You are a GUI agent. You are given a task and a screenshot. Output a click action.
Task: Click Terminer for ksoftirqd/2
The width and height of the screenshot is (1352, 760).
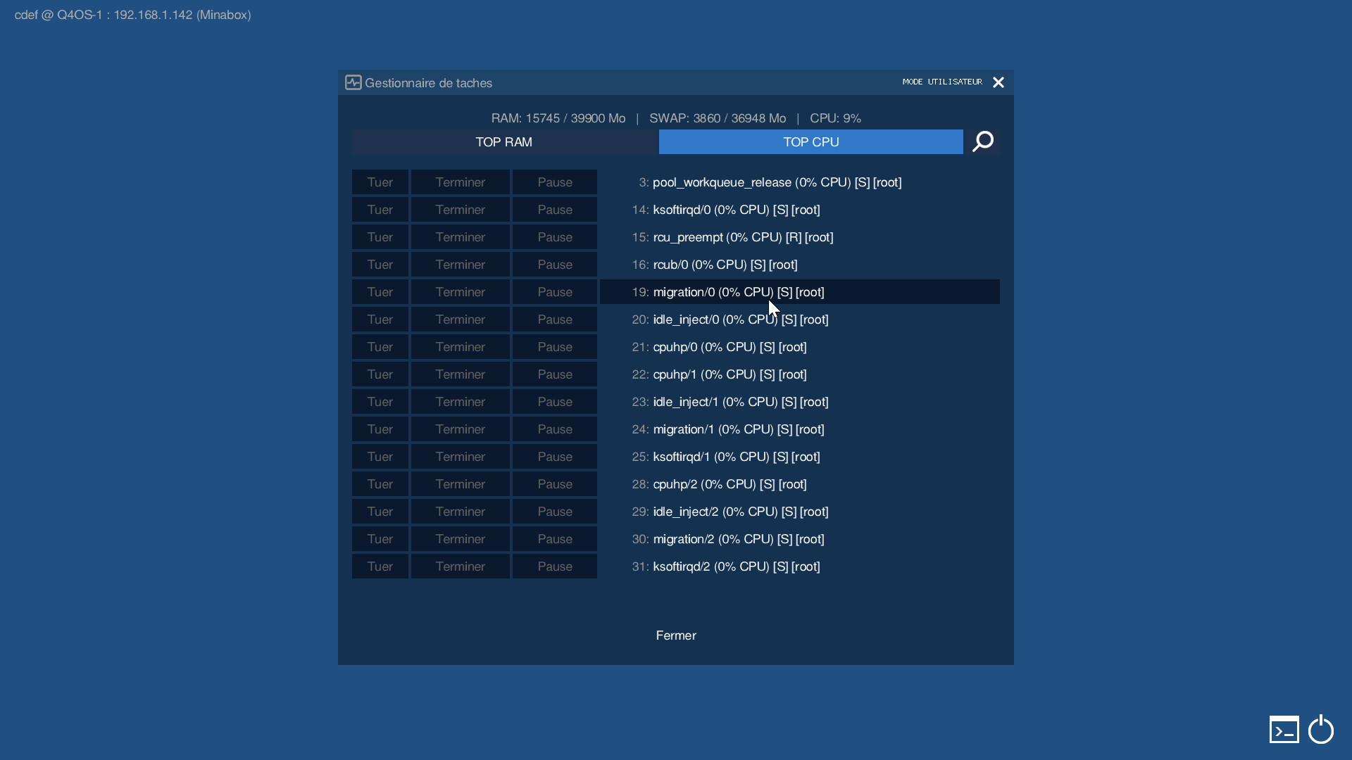461,566
